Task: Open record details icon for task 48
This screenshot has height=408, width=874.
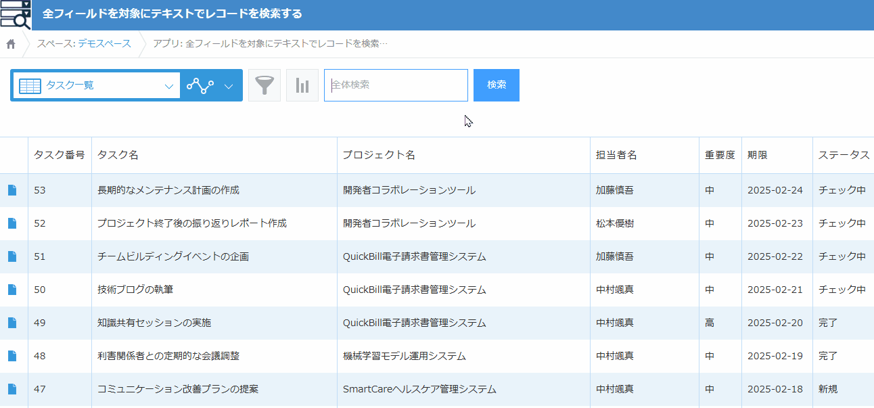Action: 12,357
